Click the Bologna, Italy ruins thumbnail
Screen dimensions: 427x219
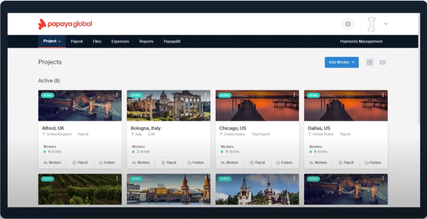(x=169, y=105)
